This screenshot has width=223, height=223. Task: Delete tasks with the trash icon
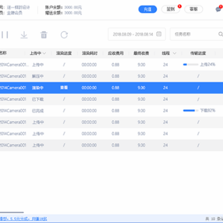[x=44, y=35]
